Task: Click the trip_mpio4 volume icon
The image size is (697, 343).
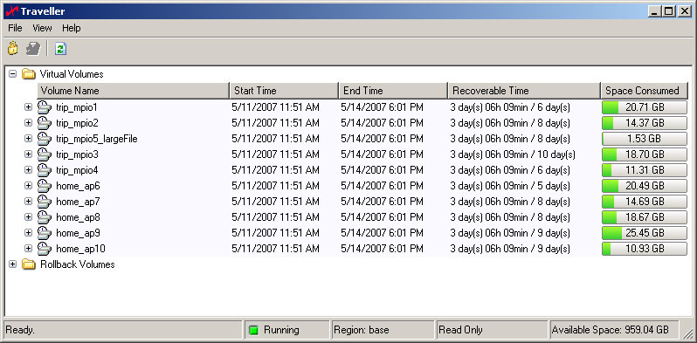Action: tap(44, 169)
